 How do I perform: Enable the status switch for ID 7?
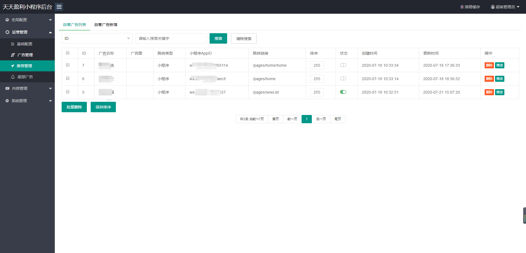click(x=343, y=65)
